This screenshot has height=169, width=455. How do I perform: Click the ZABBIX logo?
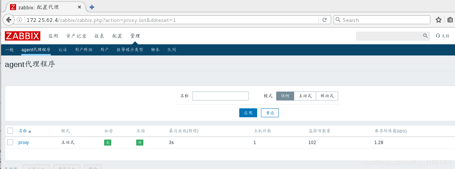22,36
